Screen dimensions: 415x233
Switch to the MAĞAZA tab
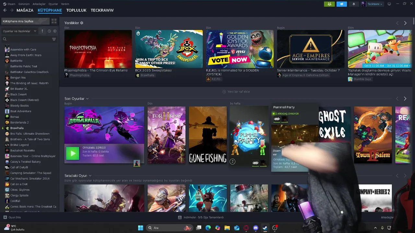click(25, 10)
